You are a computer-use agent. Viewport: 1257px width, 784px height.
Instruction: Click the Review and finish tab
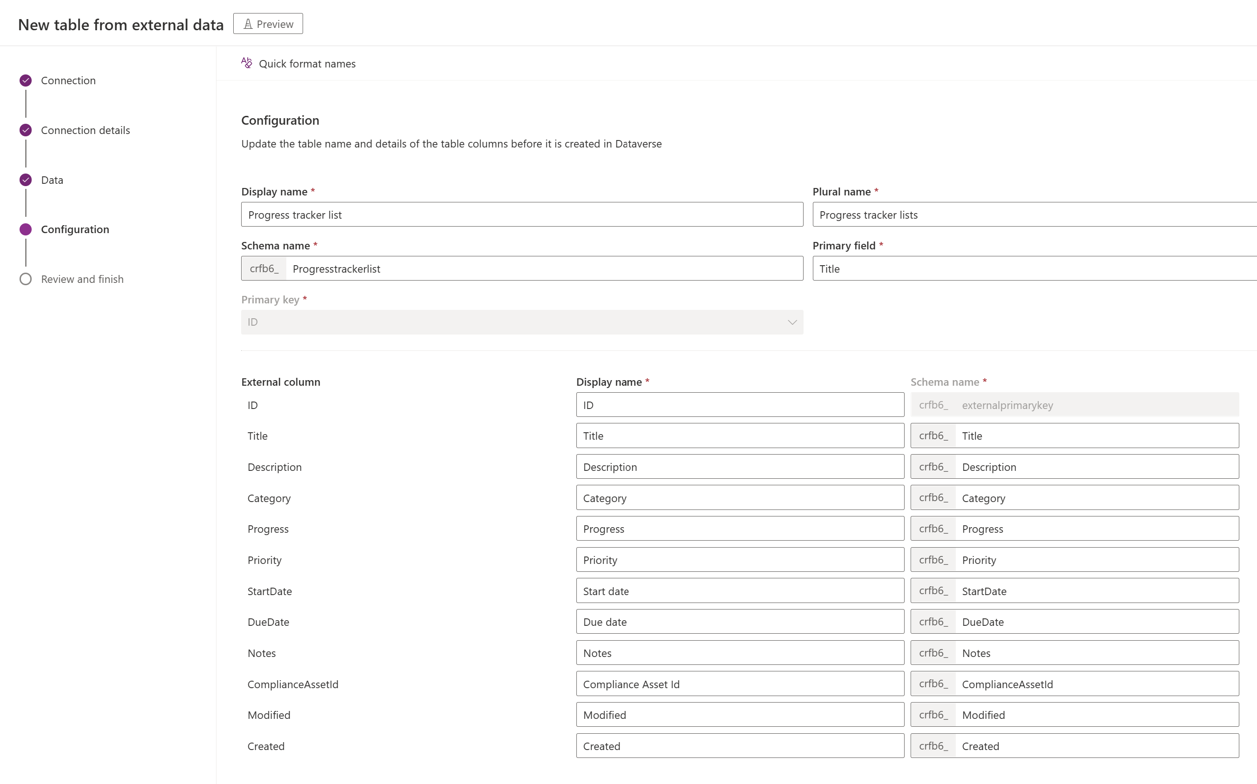pos(82,278)
